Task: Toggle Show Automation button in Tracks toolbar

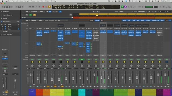Action: [53, 12]
